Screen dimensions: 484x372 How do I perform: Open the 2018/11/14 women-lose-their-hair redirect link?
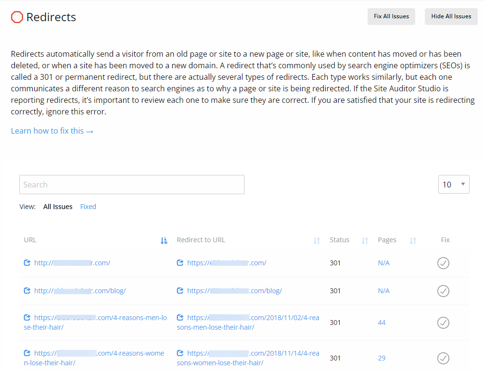[x=248, y=358]
